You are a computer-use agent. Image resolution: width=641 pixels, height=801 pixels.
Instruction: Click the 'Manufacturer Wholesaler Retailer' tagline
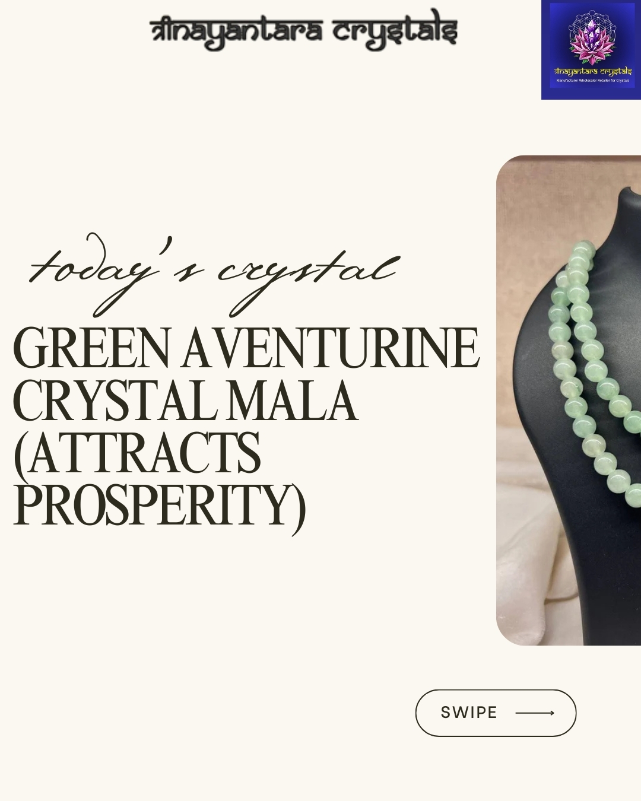(x=592, y=80)
